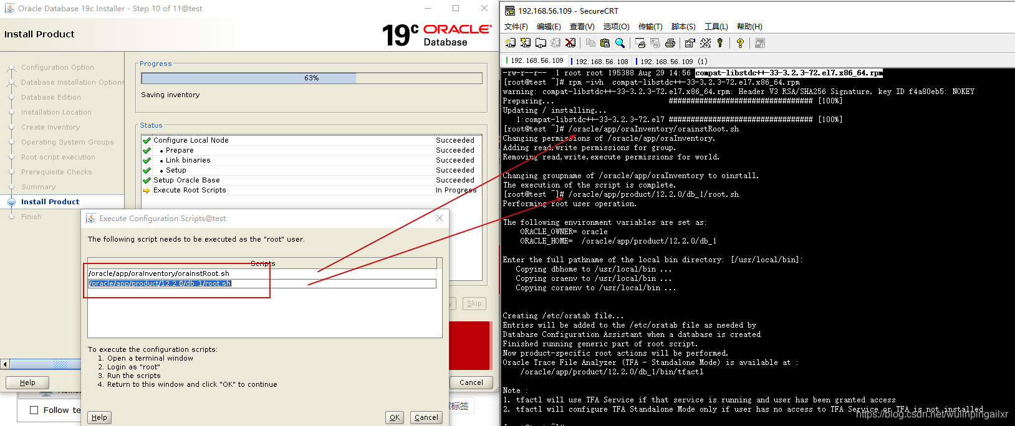Open the 帮助(H) menu
This screenshot has height=426, width=1015.
tap(749, 26)
